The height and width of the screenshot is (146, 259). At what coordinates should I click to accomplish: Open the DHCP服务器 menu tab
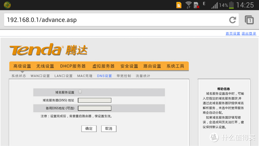73,66
